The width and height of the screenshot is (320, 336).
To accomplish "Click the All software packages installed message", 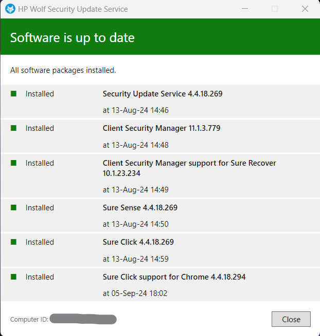I will pos(63,70).
